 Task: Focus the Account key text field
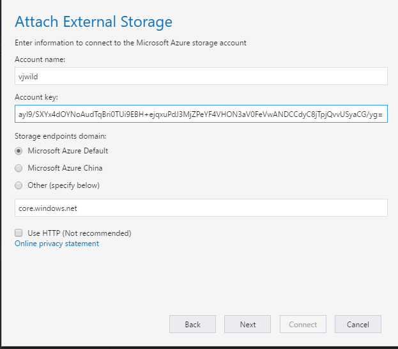[201, 114]
